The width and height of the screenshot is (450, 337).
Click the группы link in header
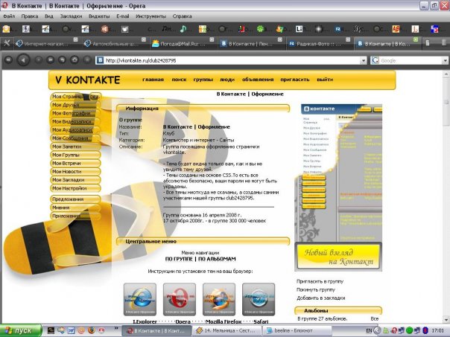coord(203,80)
